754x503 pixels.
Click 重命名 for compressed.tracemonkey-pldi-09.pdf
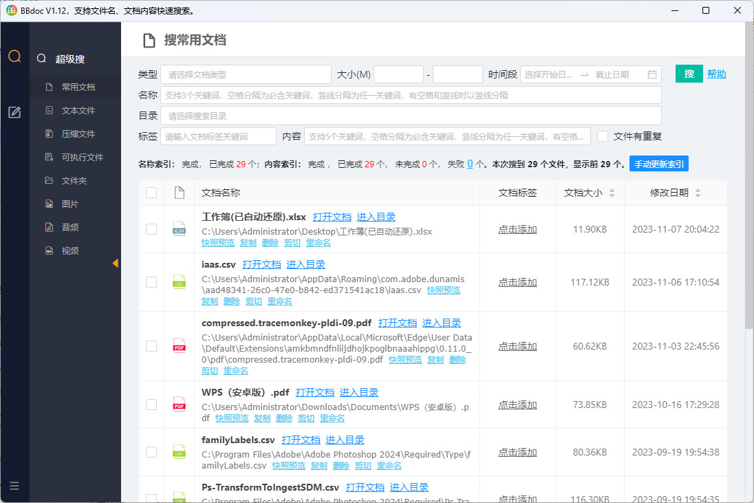235,371
